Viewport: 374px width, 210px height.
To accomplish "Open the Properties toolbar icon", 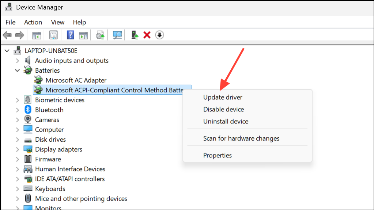I will click(x=53, y=35).
